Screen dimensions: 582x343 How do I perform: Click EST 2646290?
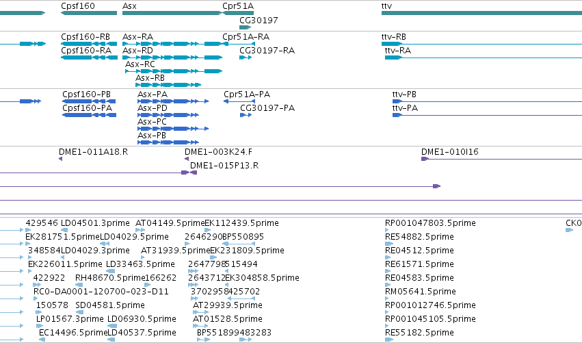coord(203,237)
